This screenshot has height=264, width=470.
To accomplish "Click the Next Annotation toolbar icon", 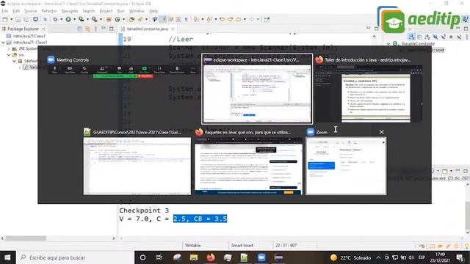I will click(196, 20).
